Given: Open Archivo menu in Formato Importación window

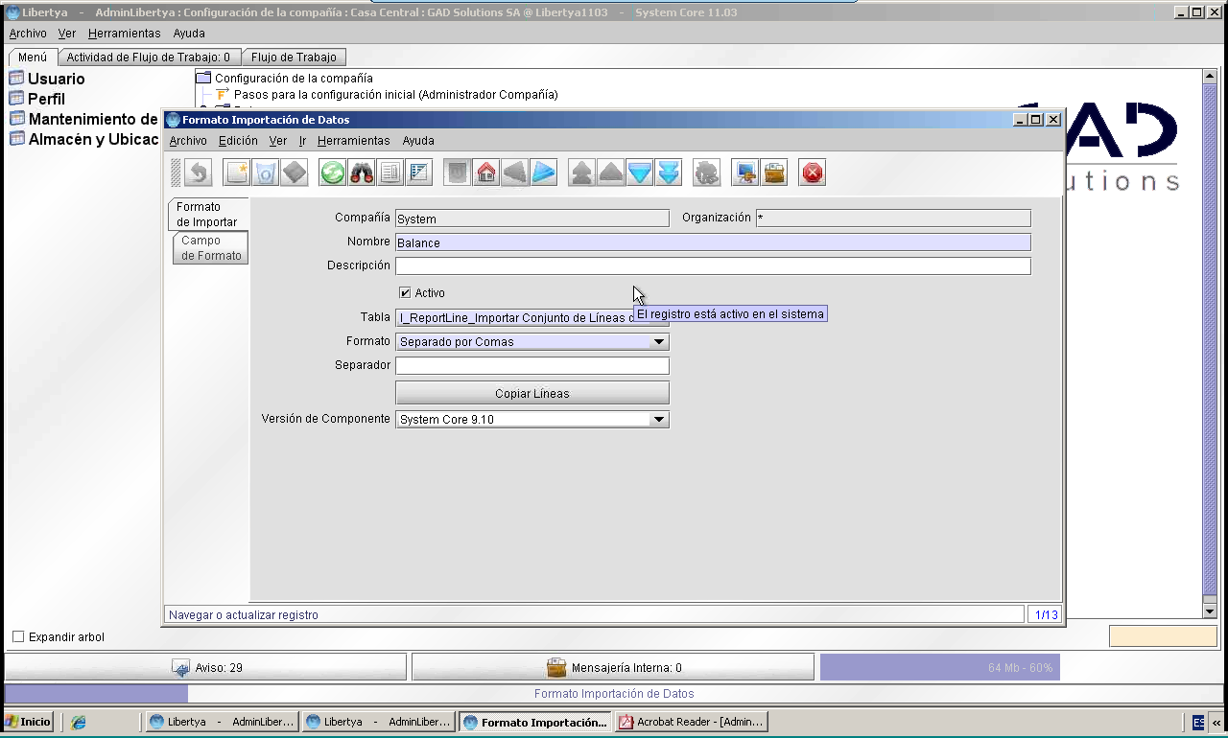Looking at the screenshot, I should (x=188, y=140).
